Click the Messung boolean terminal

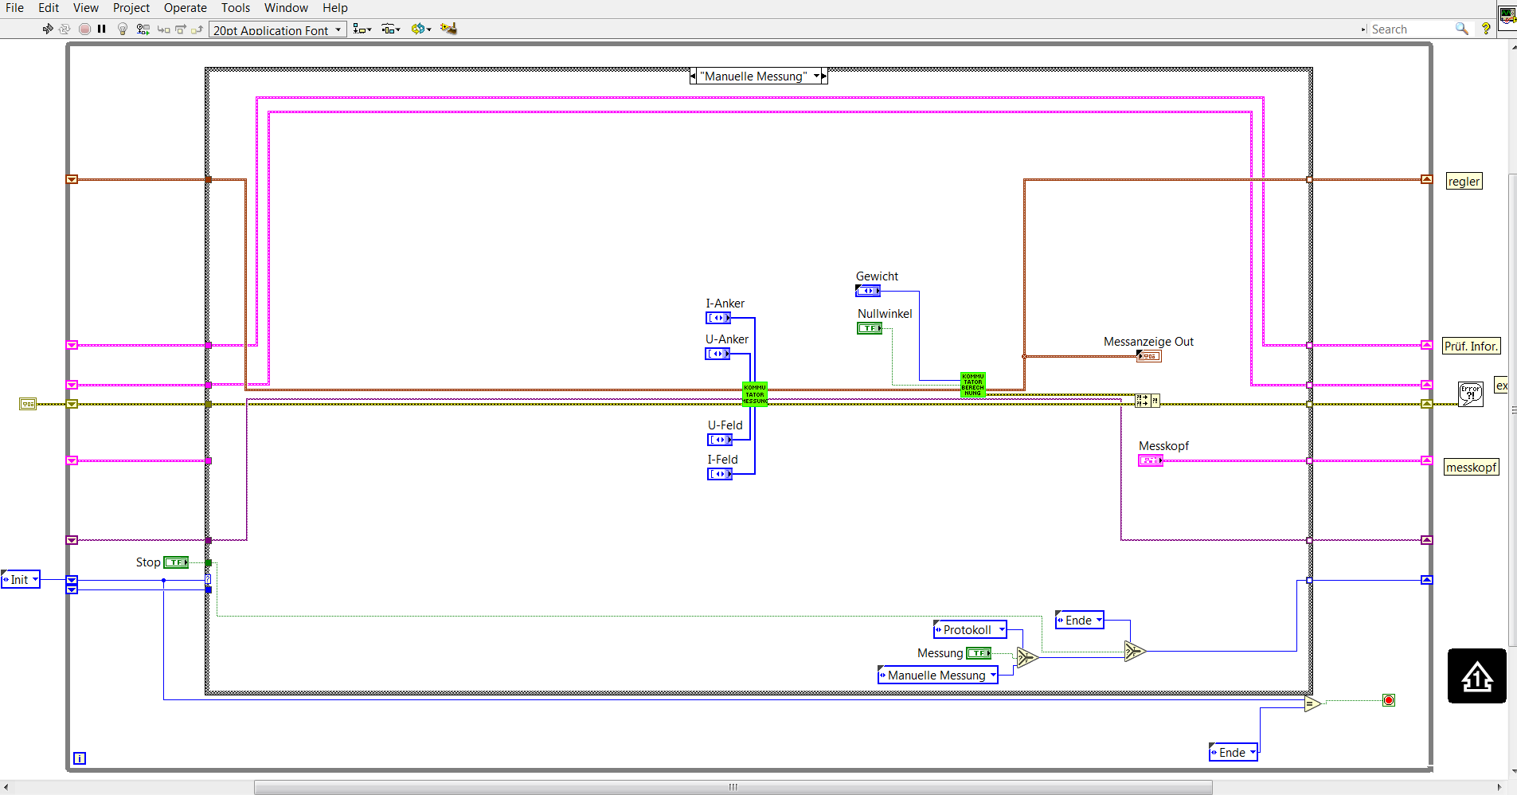point(979,653)
